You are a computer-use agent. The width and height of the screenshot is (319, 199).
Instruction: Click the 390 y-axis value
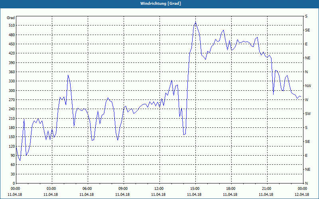(x=12, y=63)
